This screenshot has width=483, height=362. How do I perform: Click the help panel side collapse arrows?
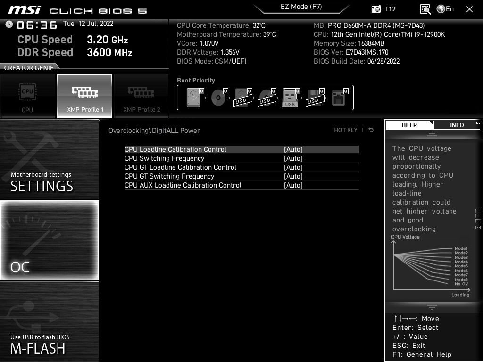478,228
